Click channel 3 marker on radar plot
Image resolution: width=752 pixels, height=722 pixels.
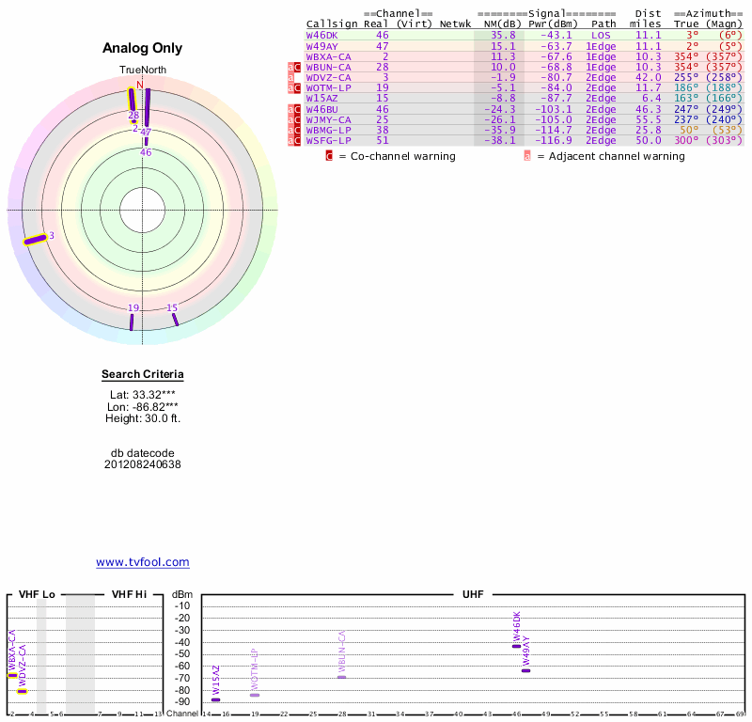(35, 240)
